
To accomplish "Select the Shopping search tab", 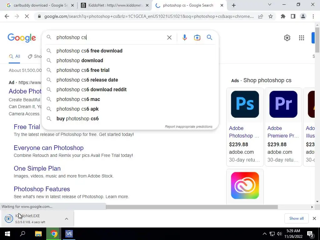I will [x=35, y=57].
